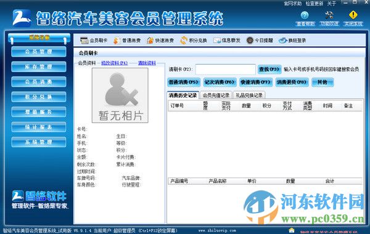Click 记次消费 (F6) button

pyautogui.click(x=220, y=83)
